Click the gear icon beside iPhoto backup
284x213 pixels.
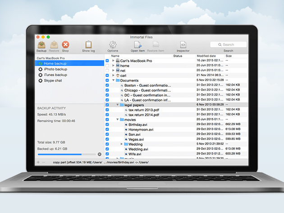coord(41,69)
